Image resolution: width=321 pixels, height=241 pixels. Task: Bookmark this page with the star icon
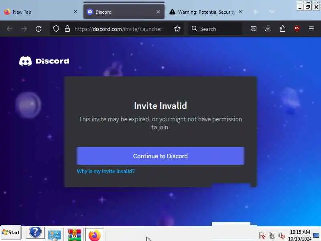177,29
